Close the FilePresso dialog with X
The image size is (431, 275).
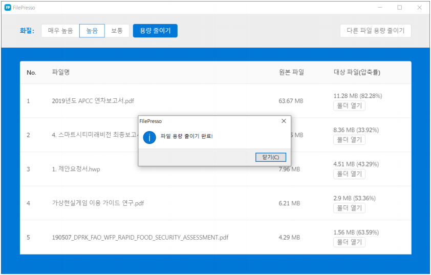click(x=284, y=121)
